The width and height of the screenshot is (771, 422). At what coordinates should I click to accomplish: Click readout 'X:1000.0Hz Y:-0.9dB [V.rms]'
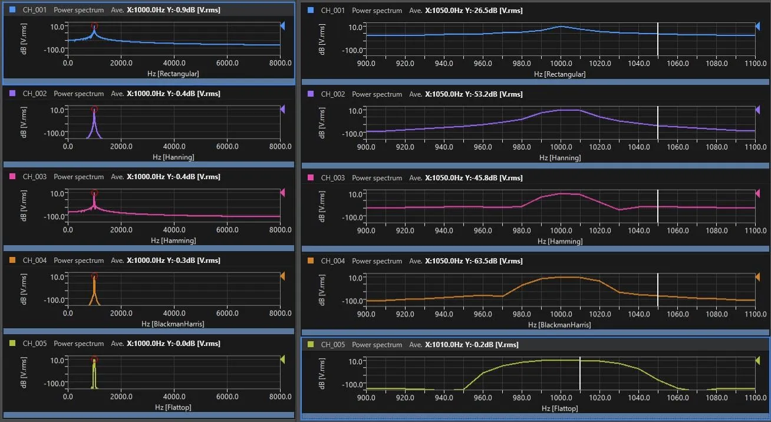[174, 10]
